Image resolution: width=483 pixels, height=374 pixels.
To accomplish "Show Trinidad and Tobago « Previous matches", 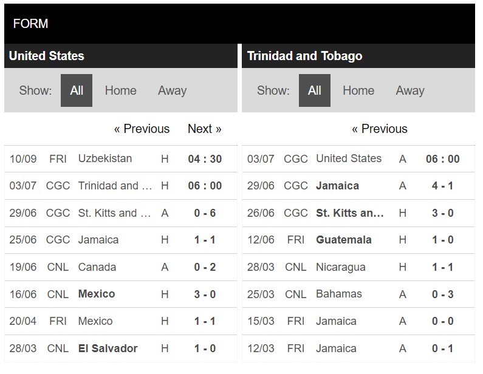I will [x=380, y=129].
